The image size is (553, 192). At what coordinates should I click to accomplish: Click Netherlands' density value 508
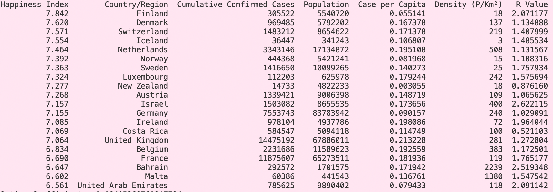tap(496, 50)
